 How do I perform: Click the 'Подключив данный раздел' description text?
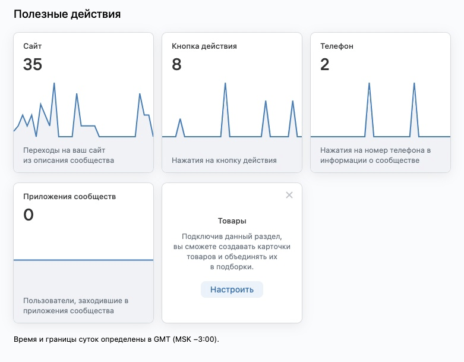(232, 251)
